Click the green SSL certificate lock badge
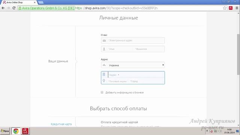The height and width of the screenshot is (135, 240). coord(46,8)
